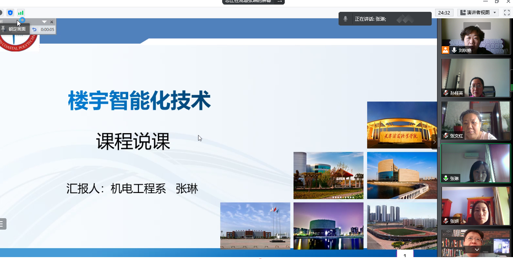Toggle 张琳's active microphone indicator
The image size is (513, 259).
(x=445, y=178)
